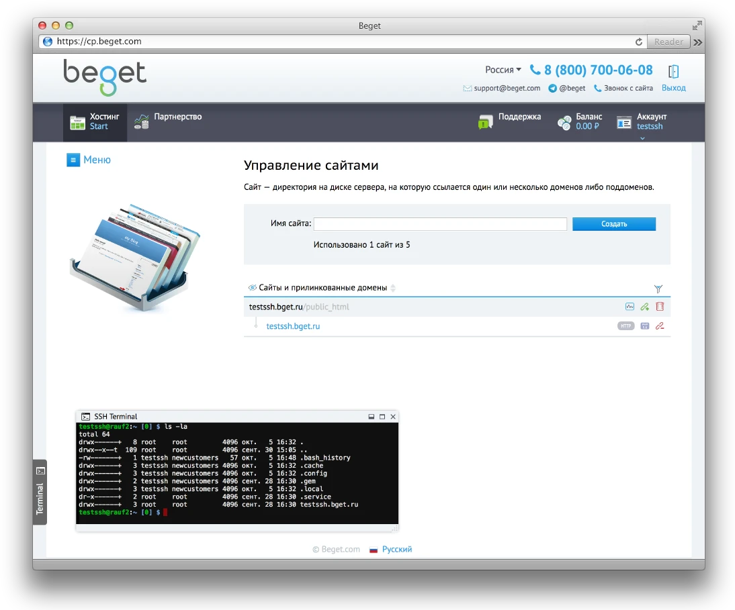Click the Telegram @beget icon
735x610 pixels.
(x=552, y=89)
